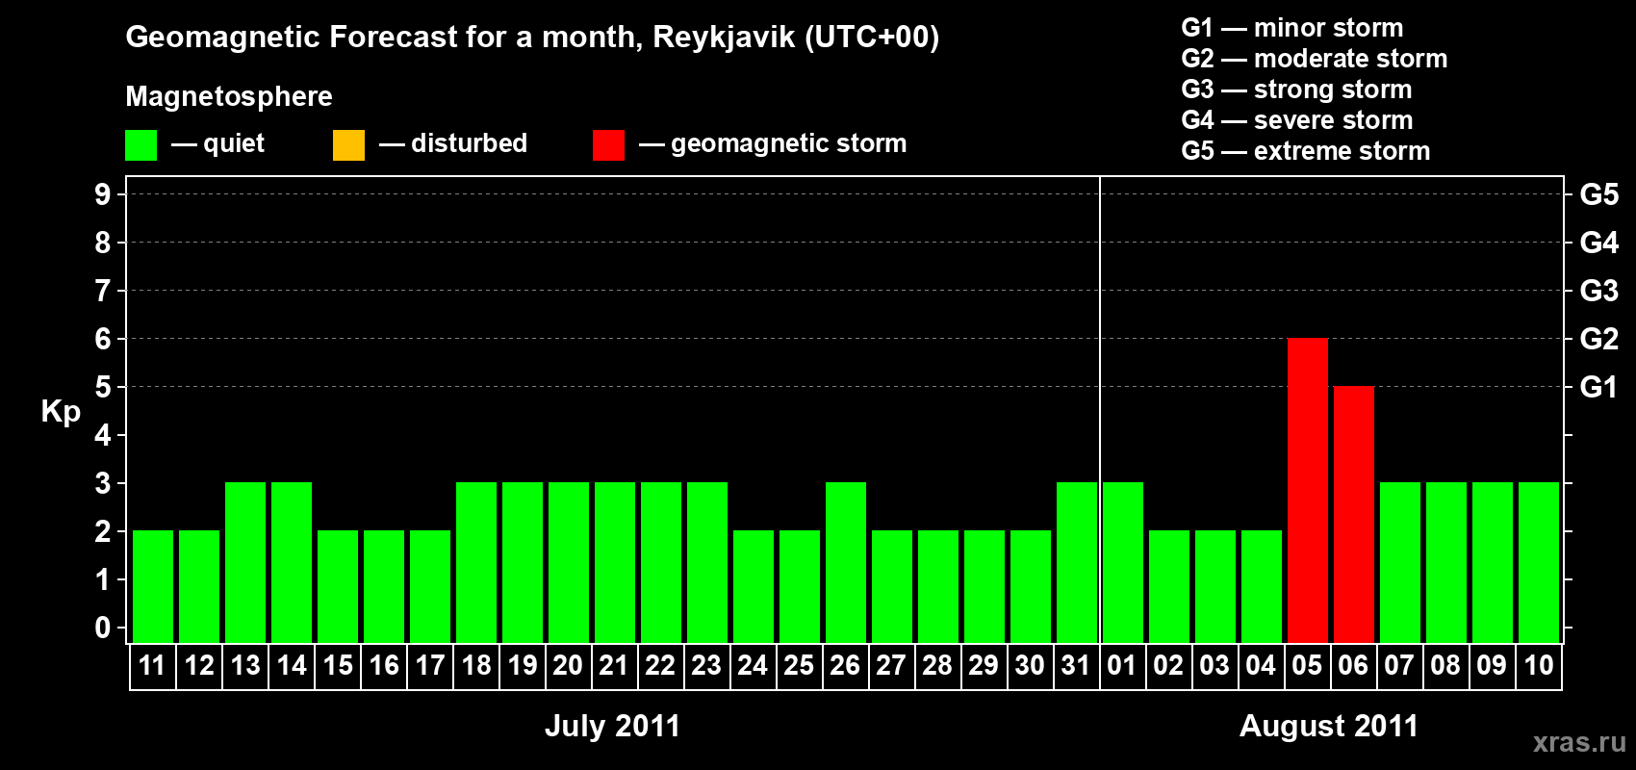Screen dimensions: 1636x770
Task: Click the red geomagnetic storm legend swatch
Action: coord(608,145)
